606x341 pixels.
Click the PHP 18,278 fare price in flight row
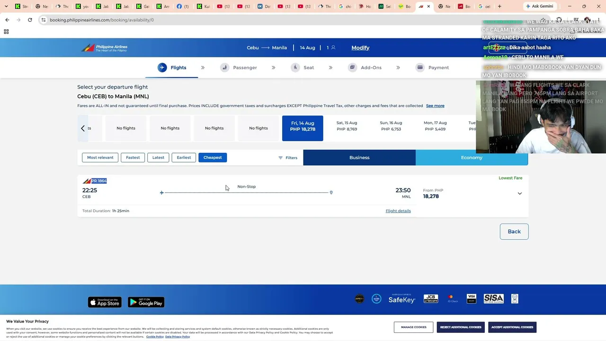tap(431, 196)
